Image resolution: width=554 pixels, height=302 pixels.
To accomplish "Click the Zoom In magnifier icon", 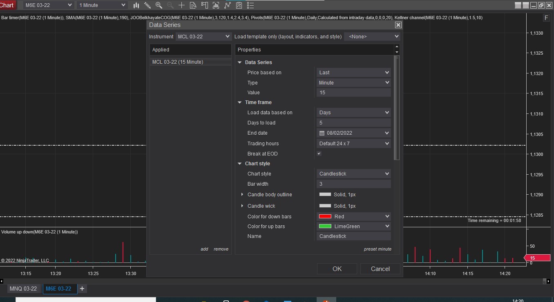I will click(159, 5).
